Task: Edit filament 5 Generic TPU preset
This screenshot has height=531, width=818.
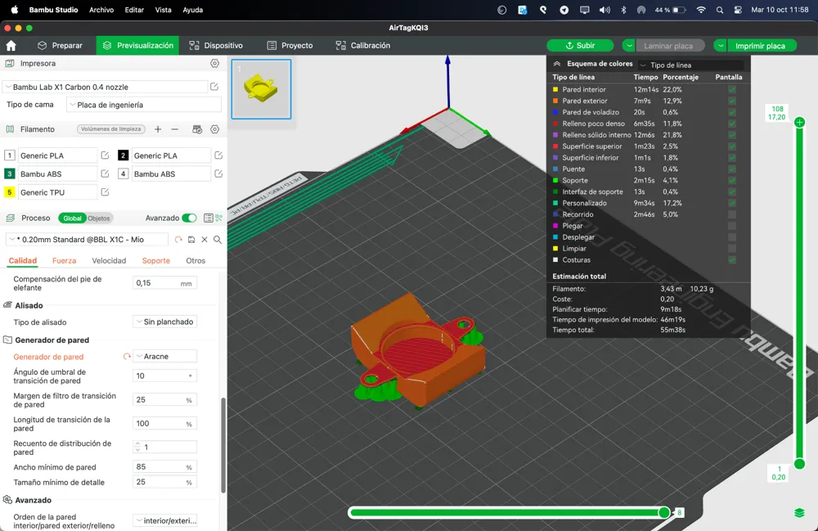Action: [105, 192]
